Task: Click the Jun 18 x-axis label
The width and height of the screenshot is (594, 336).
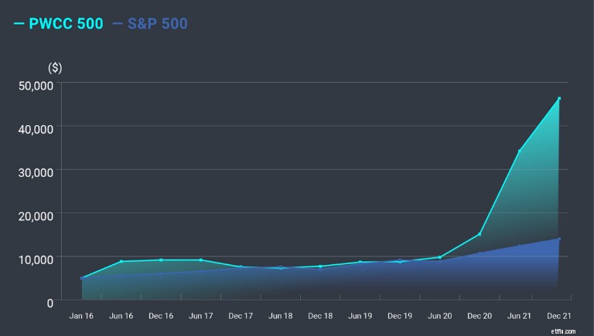Action: point(280,316)
